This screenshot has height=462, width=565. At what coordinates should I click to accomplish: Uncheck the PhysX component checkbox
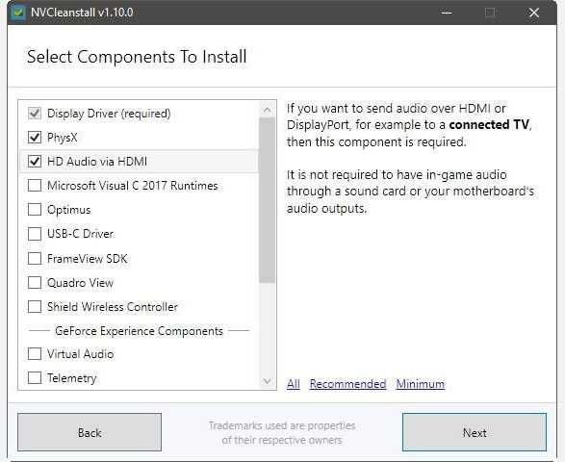[35, 138]
